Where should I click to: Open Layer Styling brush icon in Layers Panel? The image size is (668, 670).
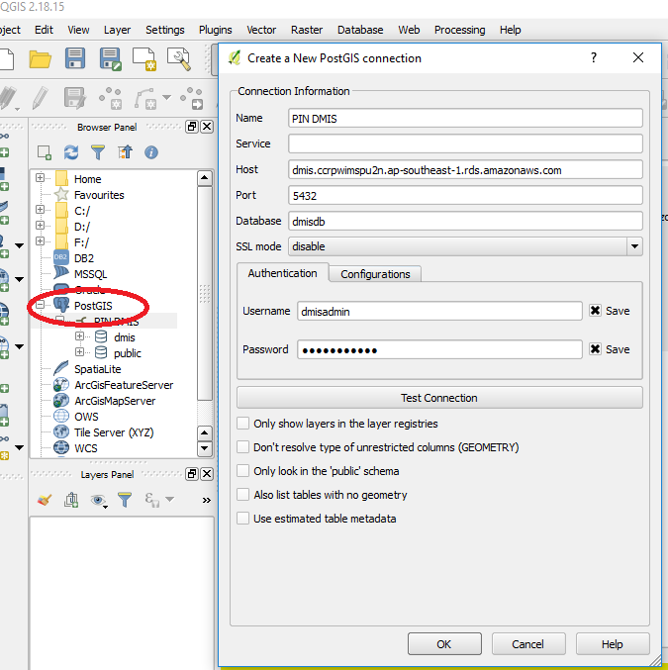(45, 500)
